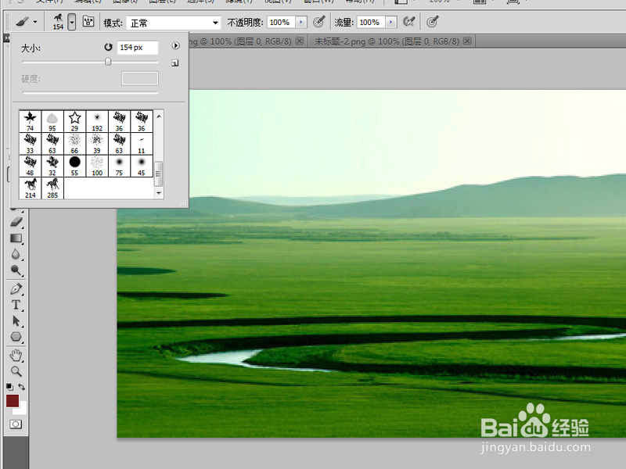Swap foreground and background colors
The image size is (626, 469).
pos(22,386)
